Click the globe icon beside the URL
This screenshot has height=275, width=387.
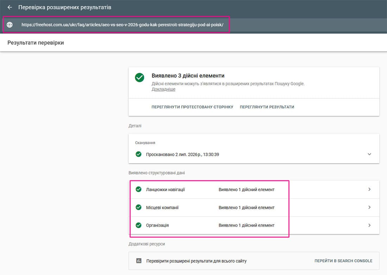9,25
